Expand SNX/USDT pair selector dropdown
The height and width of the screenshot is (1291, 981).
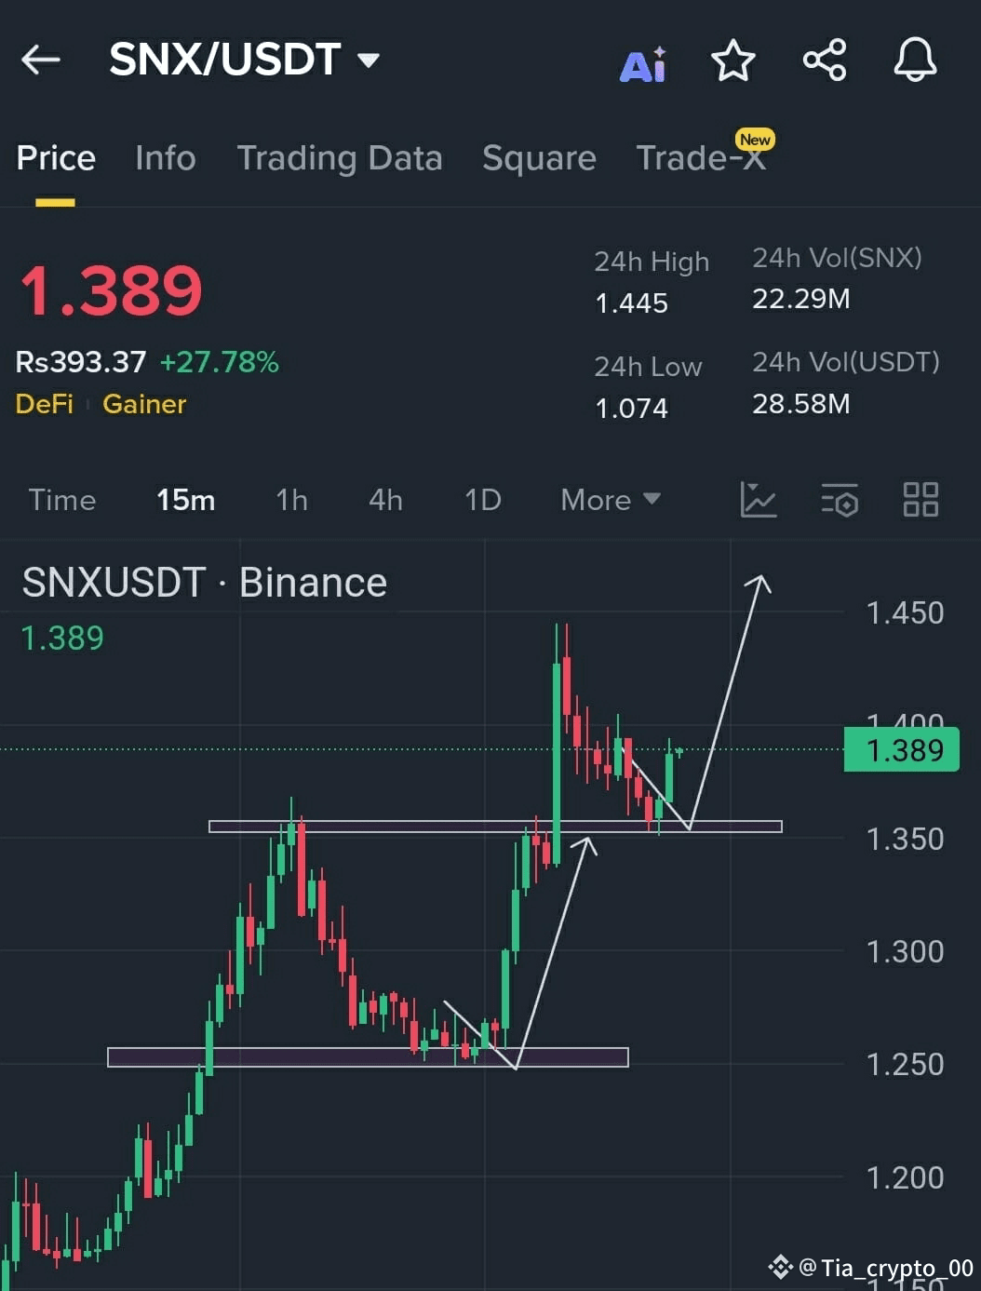[369, 61]
